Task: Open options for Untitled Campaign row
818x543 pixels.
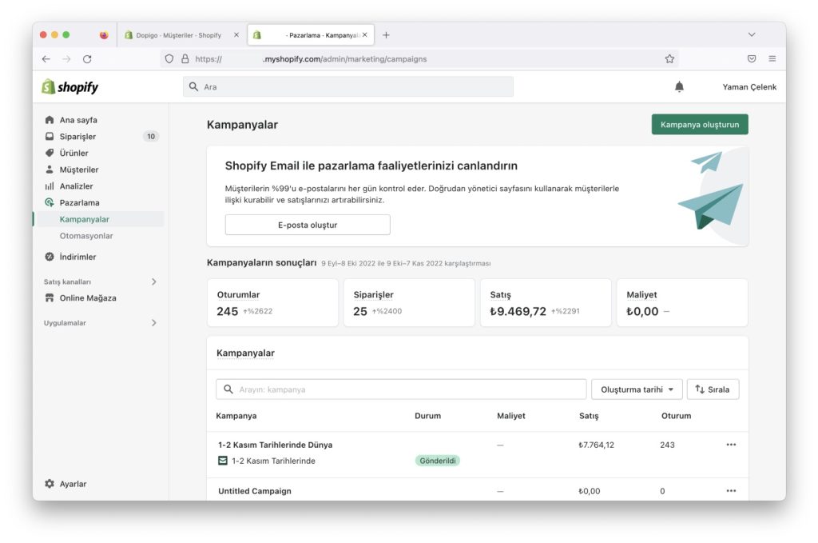Action: [x=731, y=491]
